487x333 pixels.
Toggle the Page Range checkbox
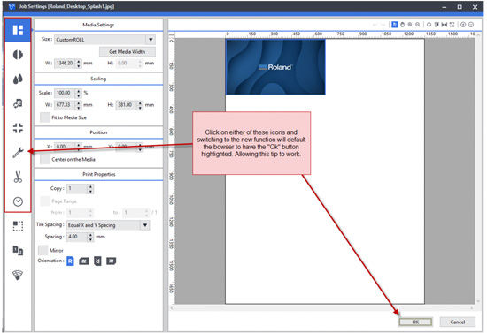point(45,201)
